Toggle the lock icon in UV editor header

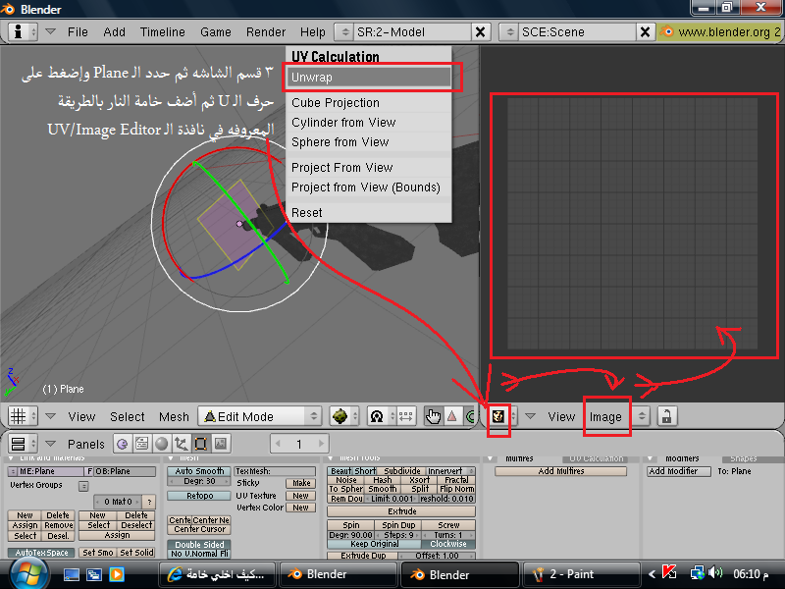[667, 416]
